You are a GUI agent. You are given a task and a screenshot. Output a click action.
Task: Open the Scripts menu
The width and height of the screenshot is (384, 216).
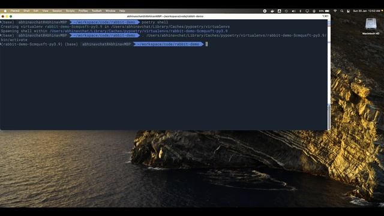tap(70, 11)
